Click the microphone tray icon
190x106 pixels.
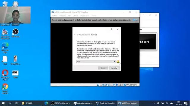tap(158, 103)
